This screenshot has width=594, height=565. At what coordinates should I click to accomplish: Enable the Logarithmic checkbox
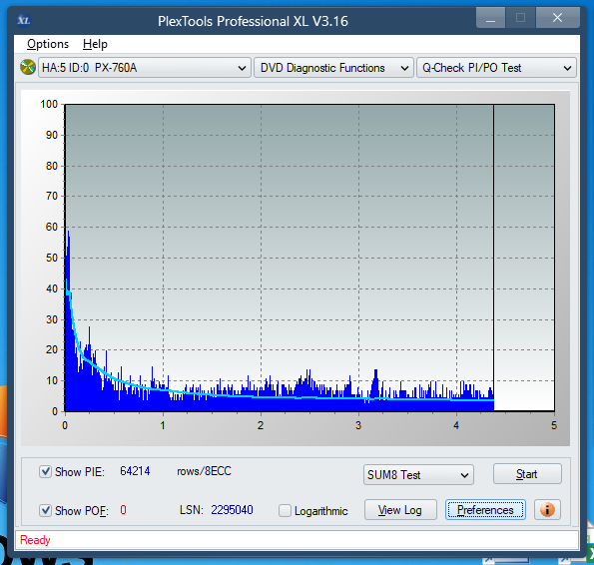[285, 510]
